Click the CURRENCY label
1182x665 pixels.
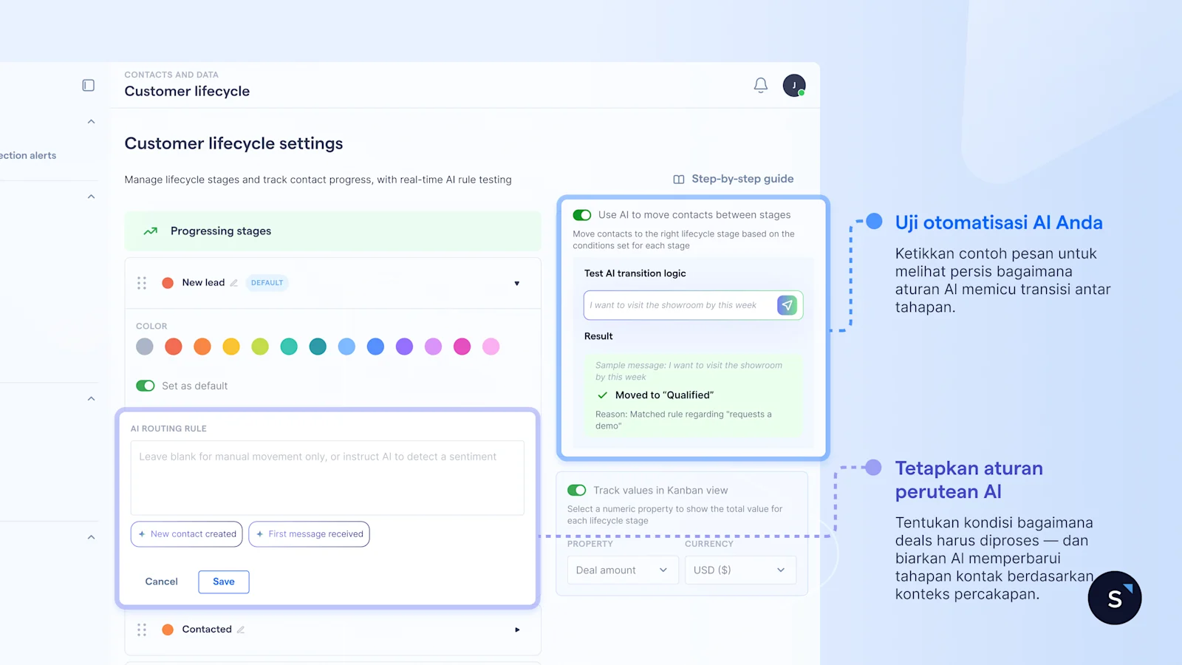point(709,544)
